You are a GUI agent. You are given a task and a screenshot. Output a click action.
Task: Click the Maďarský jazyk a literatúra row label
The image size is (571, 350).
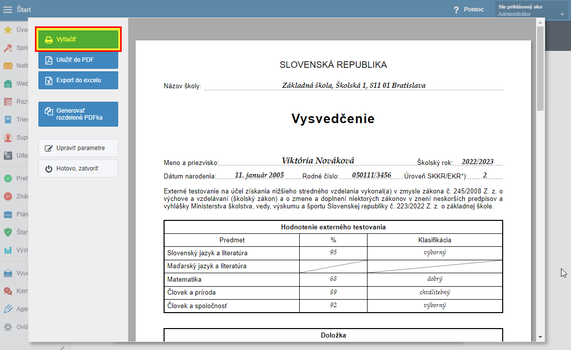click(x=207, y=266)
